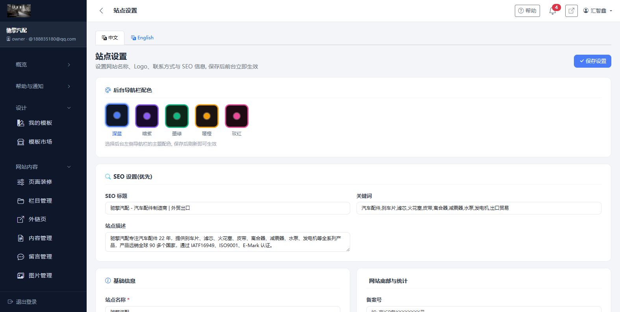Expand the 帮助与通知 sidebar section
The image size is (620, 312).
43,86
